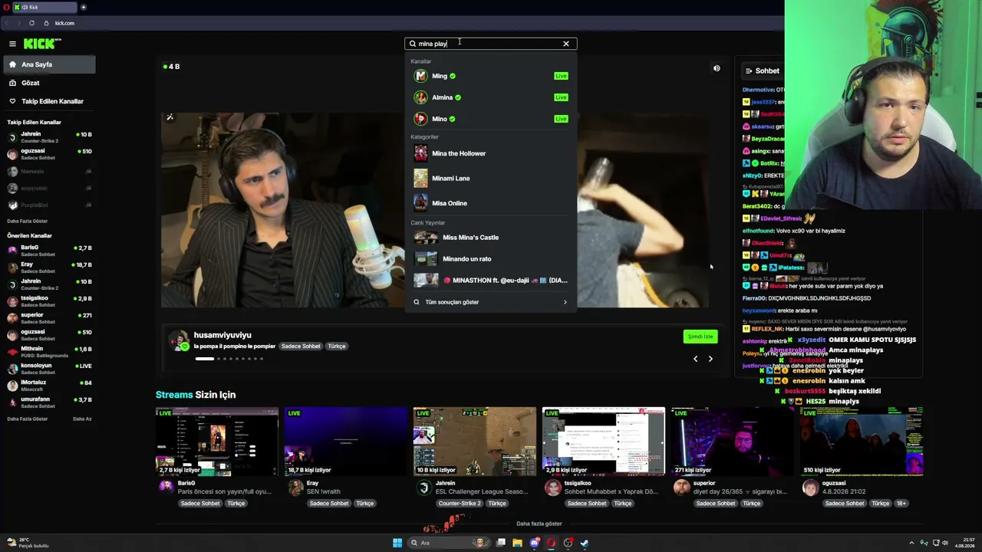
Task: Click the Ming channel avatar icon
Action: click(420, 76)
